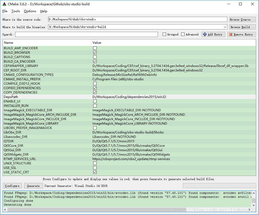Uncheck the BUILD_BROWSER option

point(95,52)
